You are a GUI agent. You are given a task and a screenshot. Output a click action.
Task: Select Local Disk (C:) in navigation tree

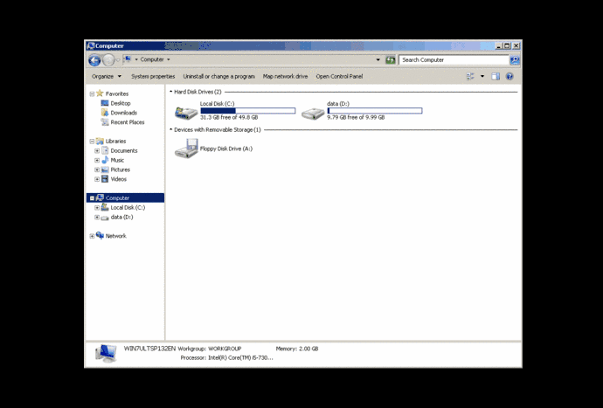[x=128, y=208]
